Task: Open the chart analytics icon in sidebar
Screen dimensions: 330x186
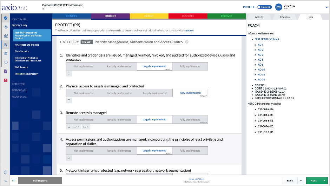Action: pyautogui.click(x=6, y=36)
